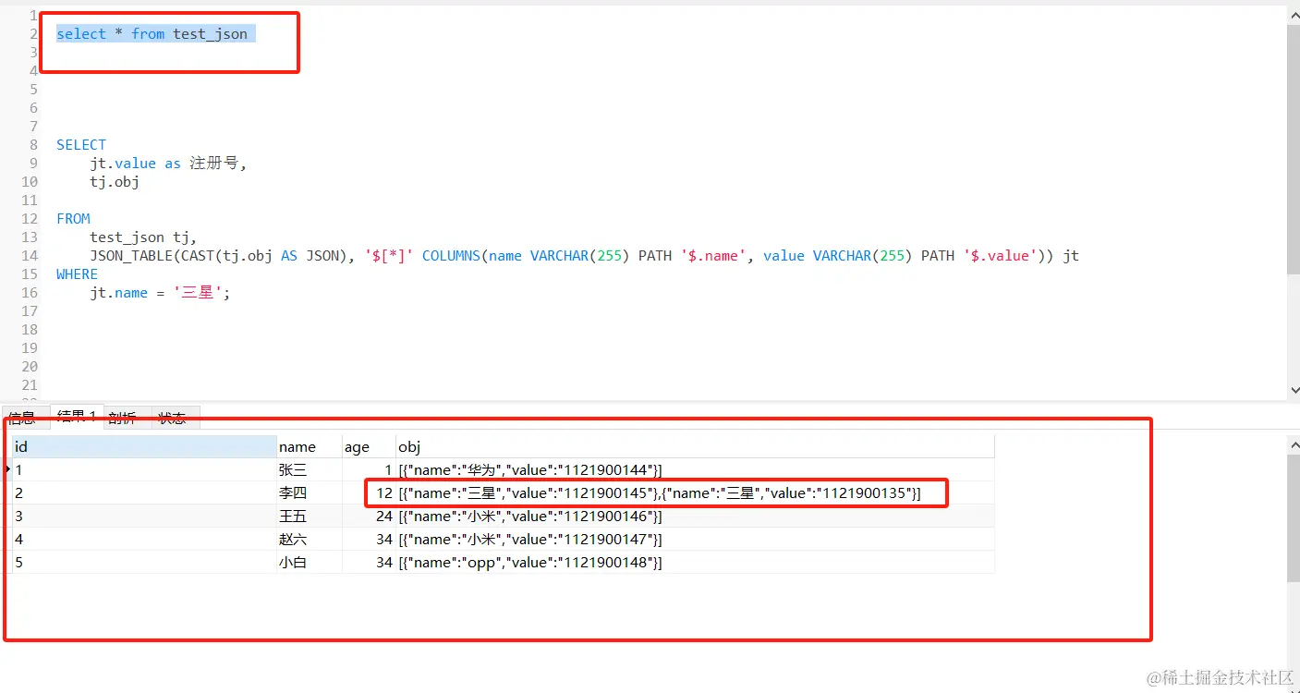Image resolution: width=1300 pixels, height=693 pixels.
Task: Click the editor scrollbar down arrow
Action: [x=1293, y=391]
